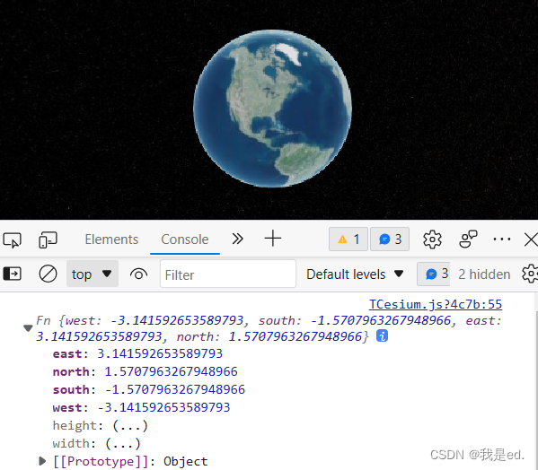This screenshot has height=470, width=538.
Task: Clear the console output
Action: point(48,274)
